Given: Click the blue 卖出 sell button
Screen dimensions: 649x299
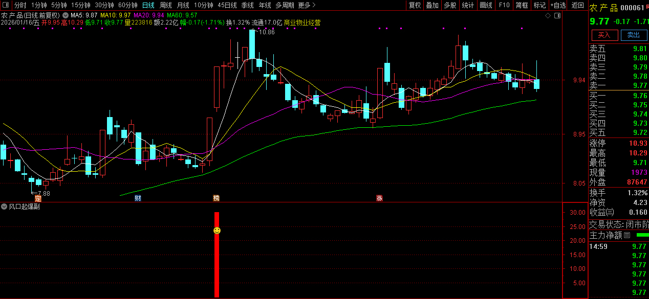Looking at the screenshot, I should pyautogui.click(x=634, y=35).
